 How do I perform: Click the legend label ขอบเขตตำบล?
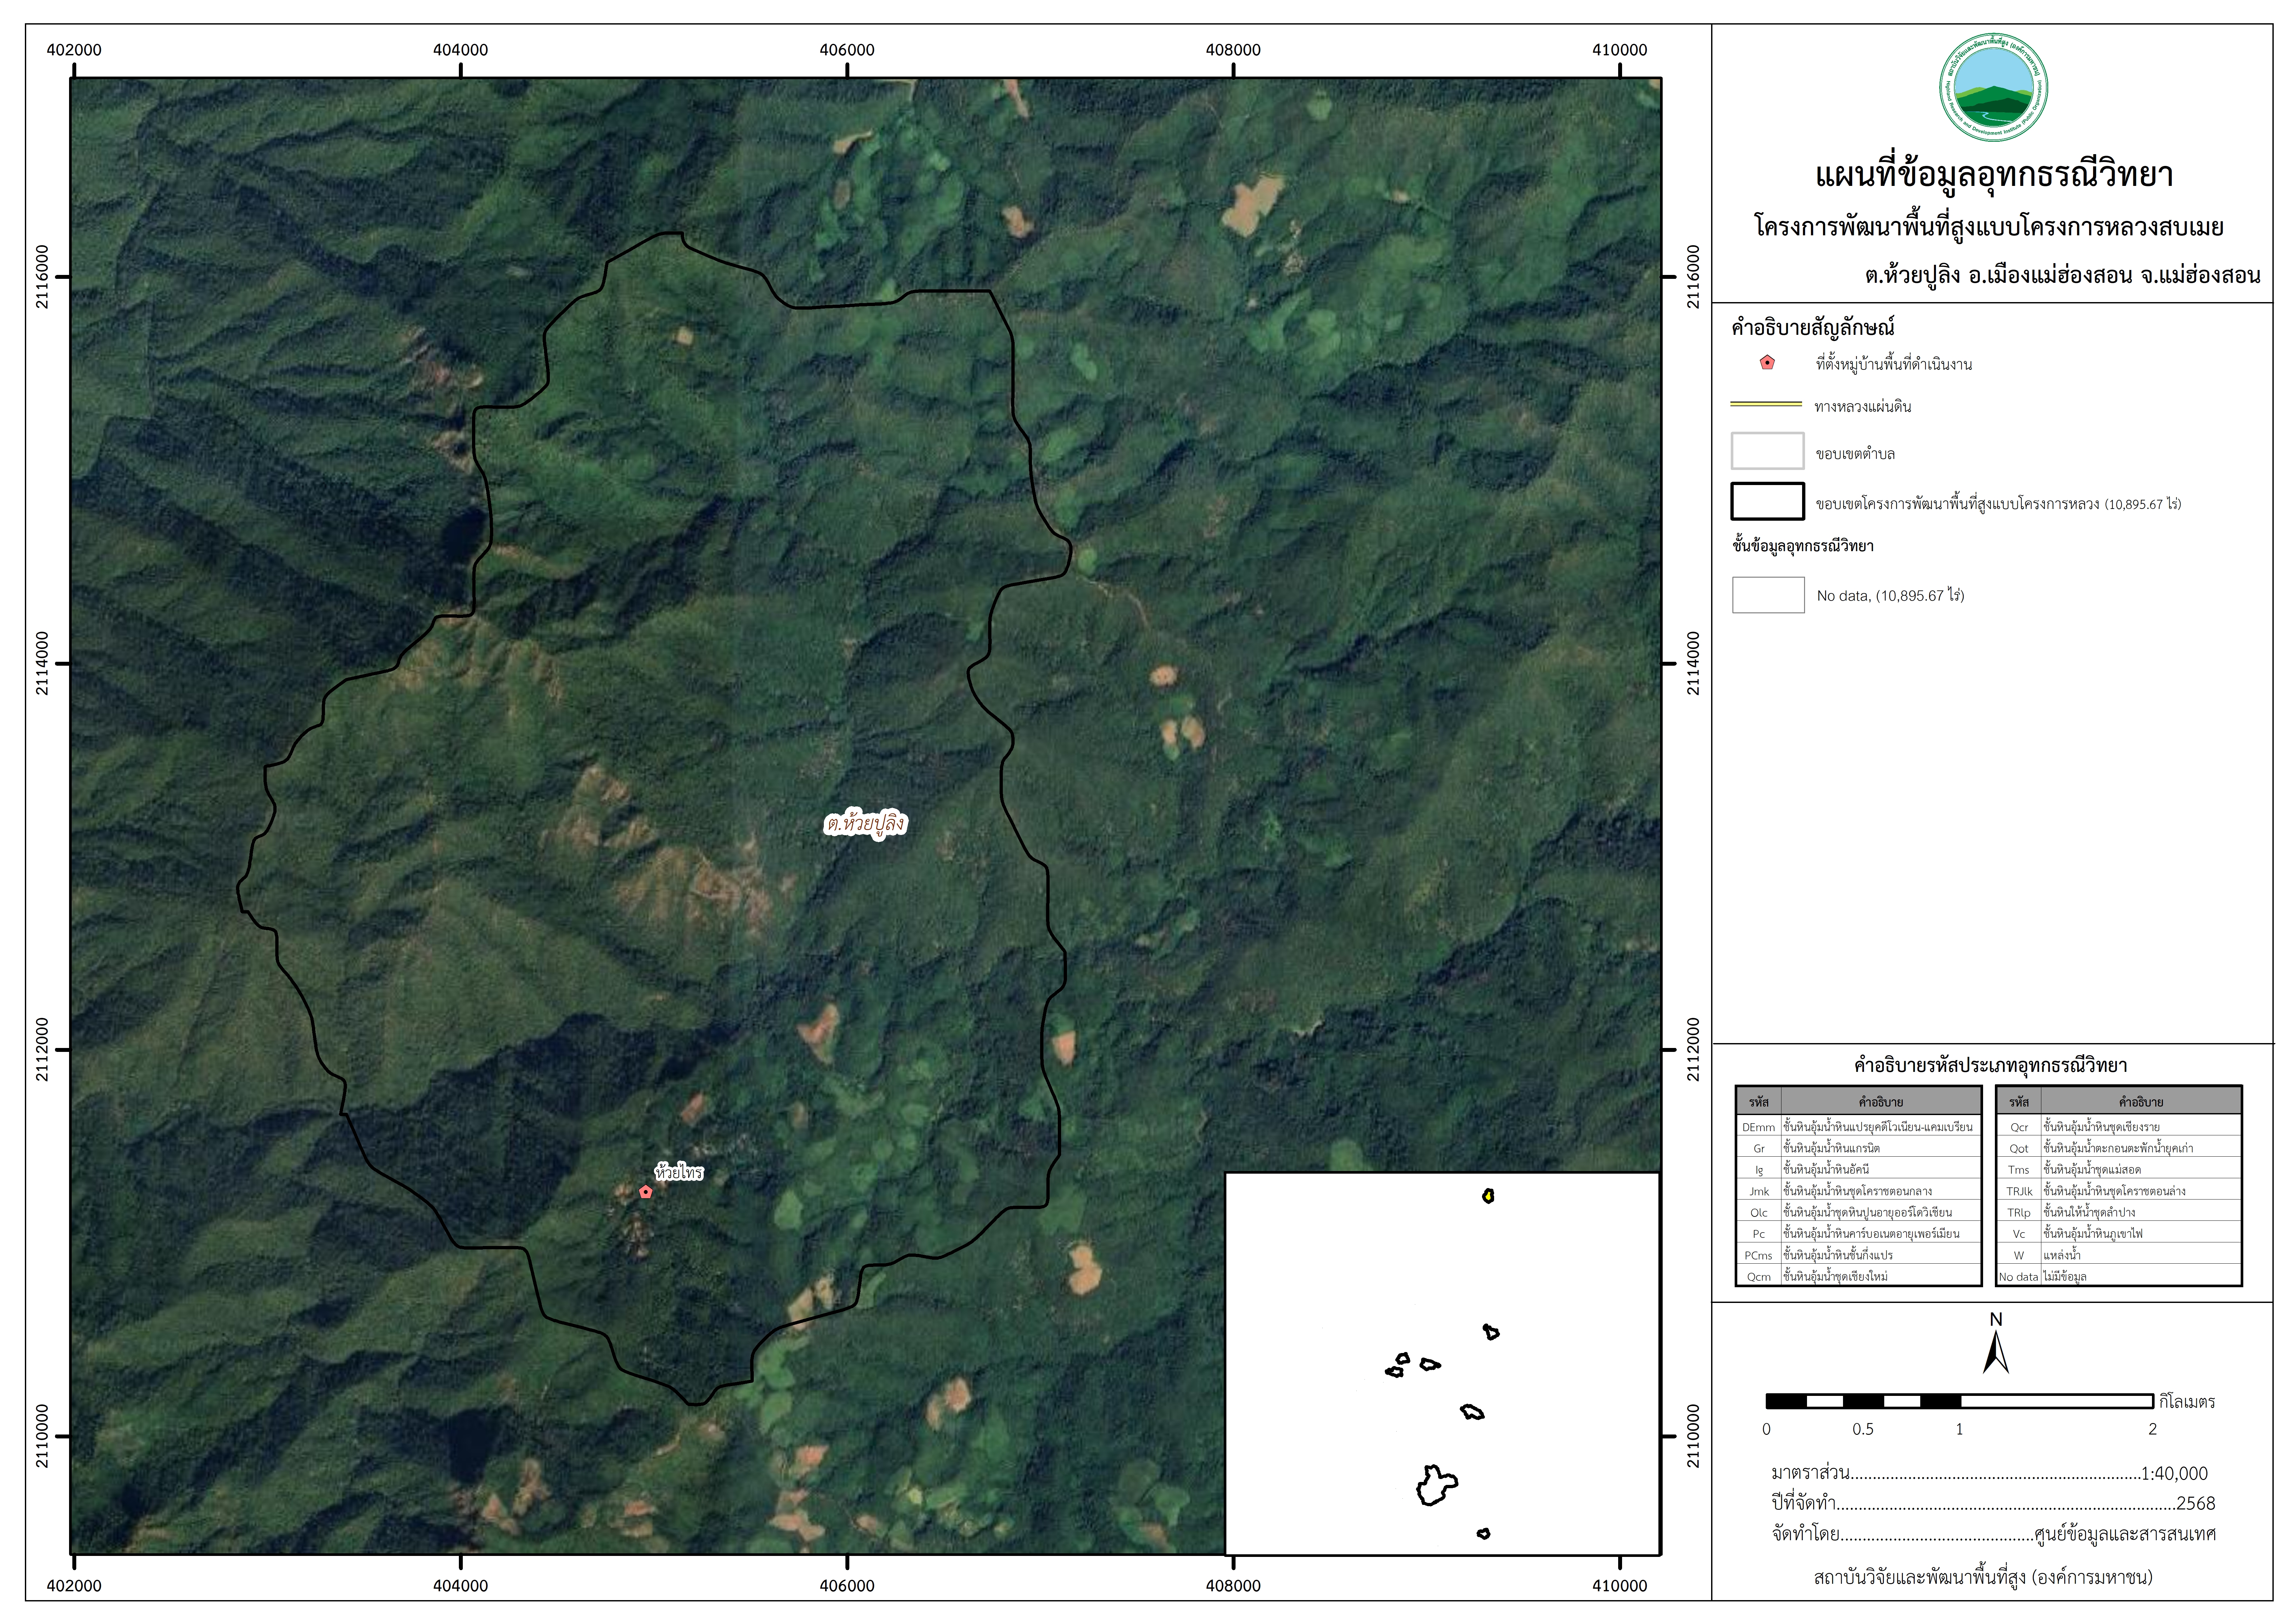(x=1855, y=454)
